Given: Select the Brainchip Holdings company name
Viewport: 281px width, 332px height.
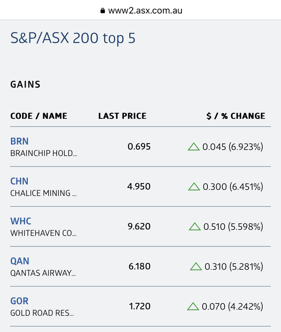Looking at the screenshot, I should click(44, 153).
